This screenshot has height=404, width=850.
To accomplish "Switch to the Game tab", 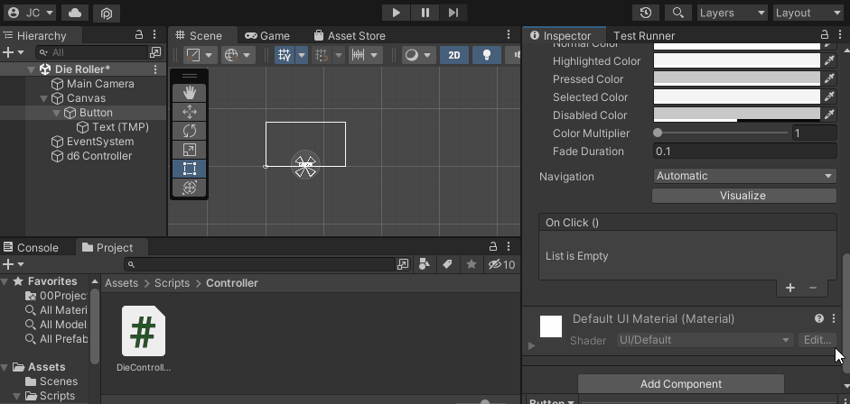I will (267, 36).
